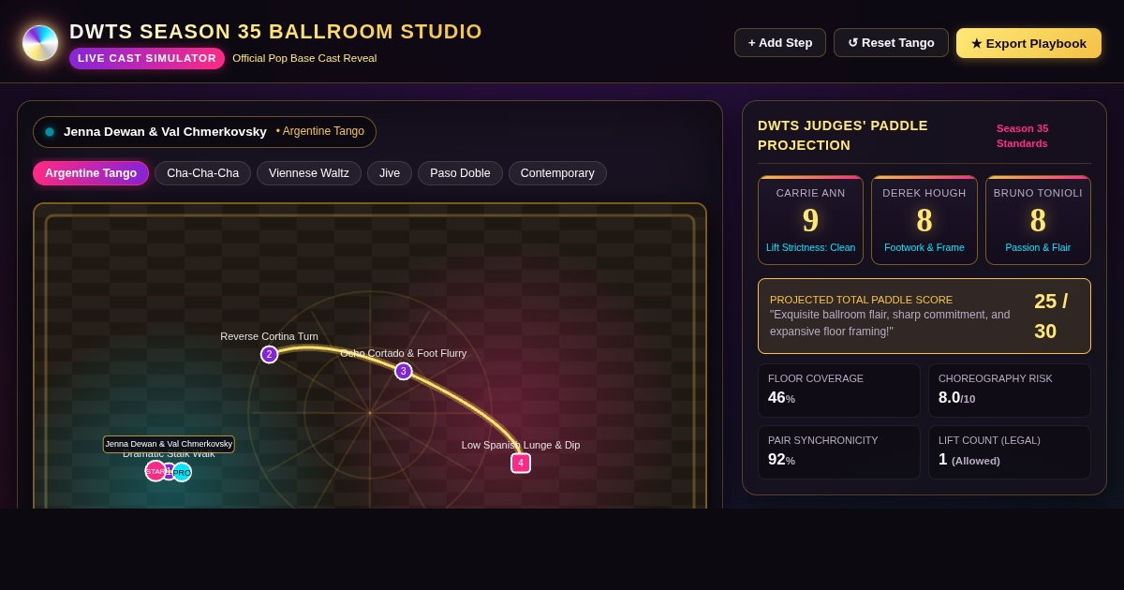
Task: Choose the Paso Doble tab
Action: click(460, 173)
